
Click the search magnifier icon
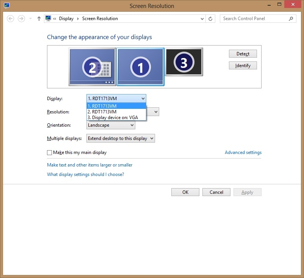(x=291, y=19)
